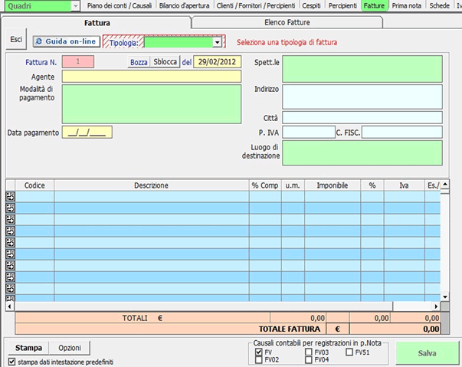Screen dimensions: 462x367
Task: Click the Salva button
Action: pos(428,353)
